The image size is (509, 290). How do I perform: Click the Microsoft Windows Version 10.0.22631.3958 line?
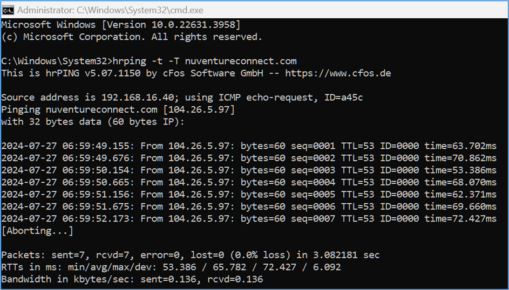coord(121,25)
